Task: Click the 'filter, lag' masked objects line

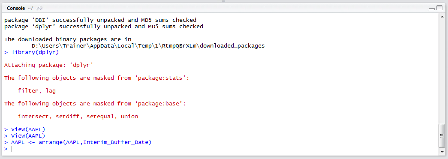Action: [x=36, y=91]
